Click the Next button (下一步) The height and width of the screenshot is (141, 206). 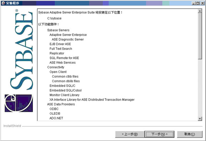click(x=159, y=134)
